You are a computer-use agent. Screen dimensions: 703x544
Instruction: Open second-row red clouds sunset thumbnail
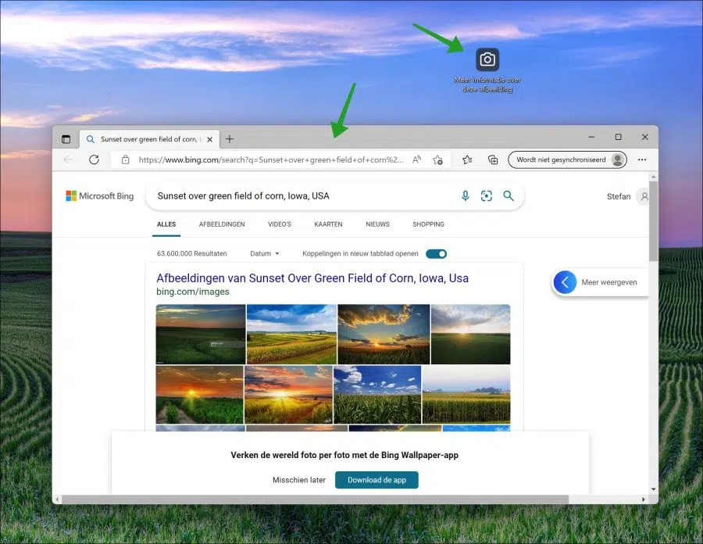coord(289,395)
